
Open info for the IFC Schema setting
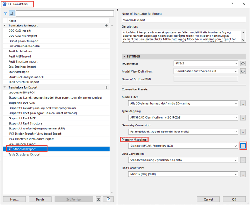(243, 64)
